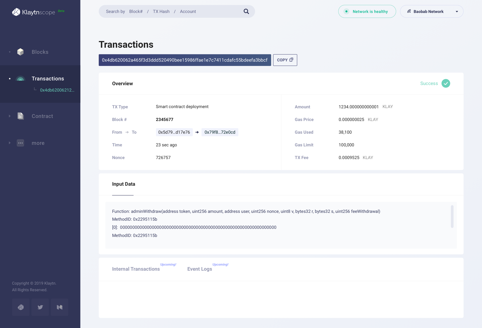Open the Medium social link
Viewport: 482px width, 328px height.
[x=60, y=307]
